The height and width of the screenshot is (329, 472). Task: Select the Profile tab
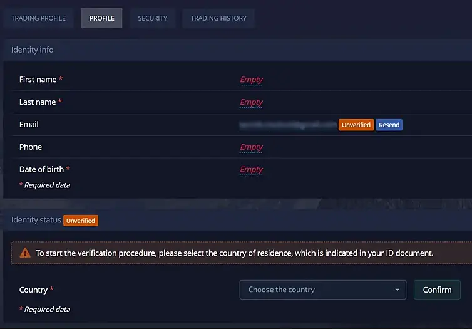102,18
